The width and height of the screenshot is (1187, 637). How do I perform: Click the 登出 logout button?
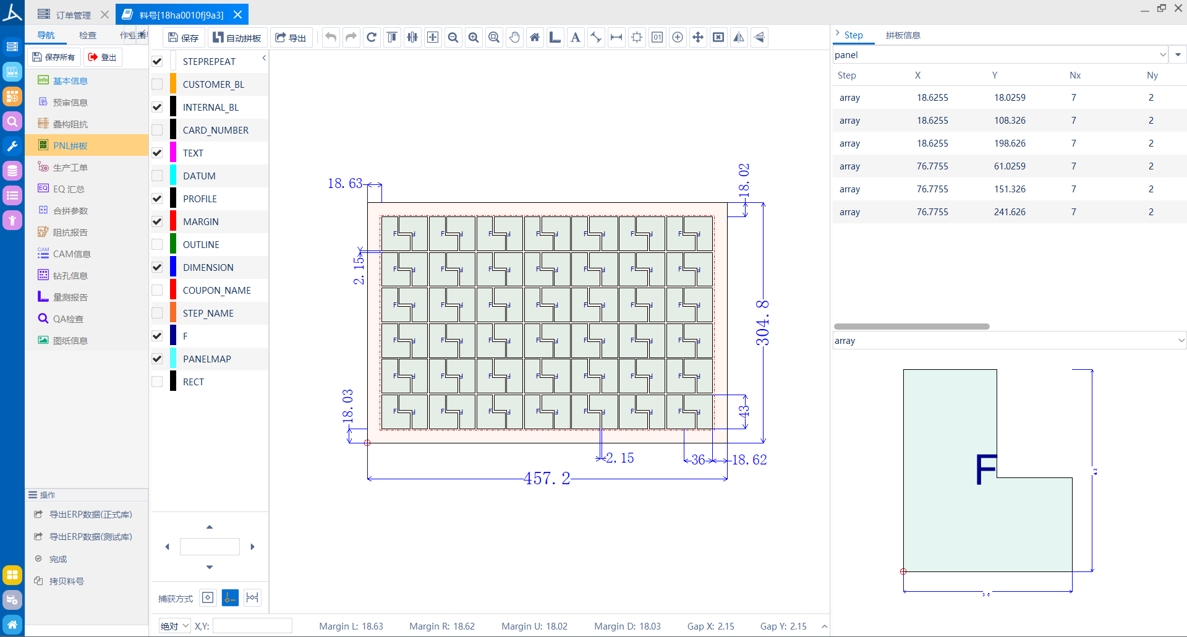[103, 57]
